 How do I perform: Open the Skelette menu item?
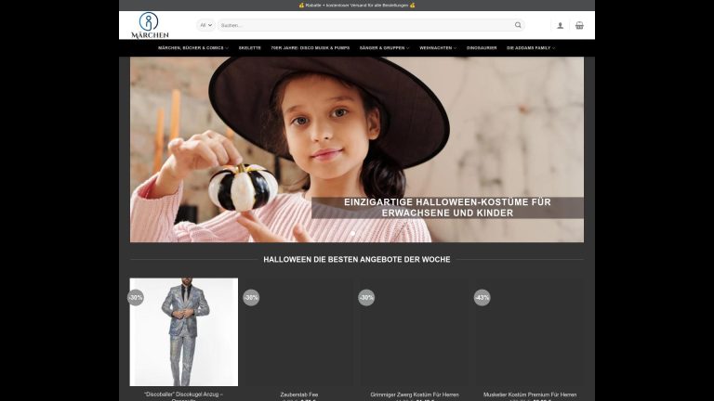(249, 48)
